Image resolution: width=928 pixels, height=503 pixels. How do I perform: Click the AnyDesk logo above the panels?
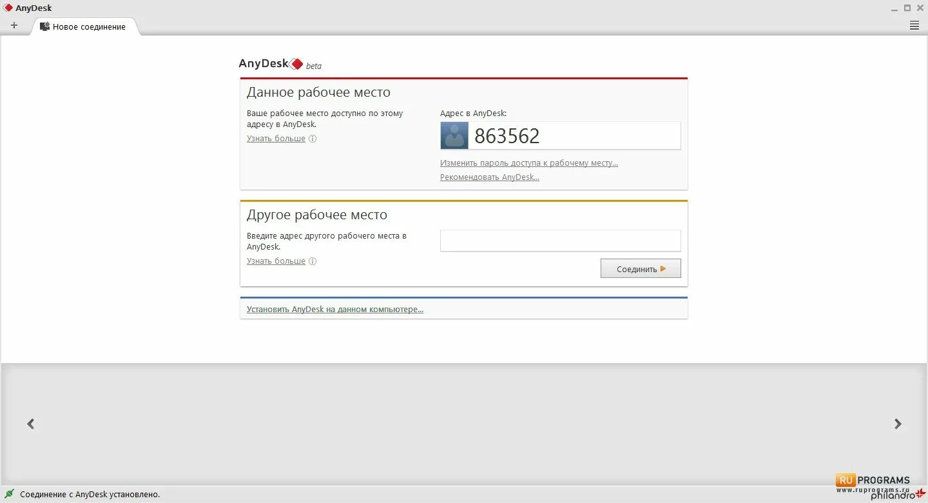click(x=271, y=64)
